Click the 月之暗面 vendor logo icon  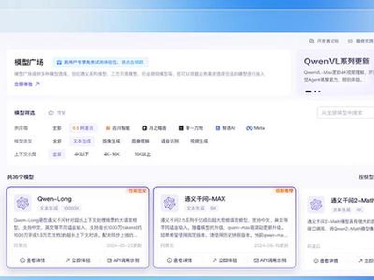(x=144, y=128)
